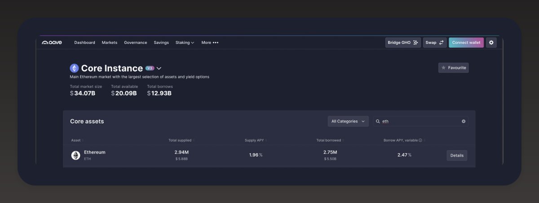Click the V3 version badge
Screen dimensions: 539x203
(150, 68)
